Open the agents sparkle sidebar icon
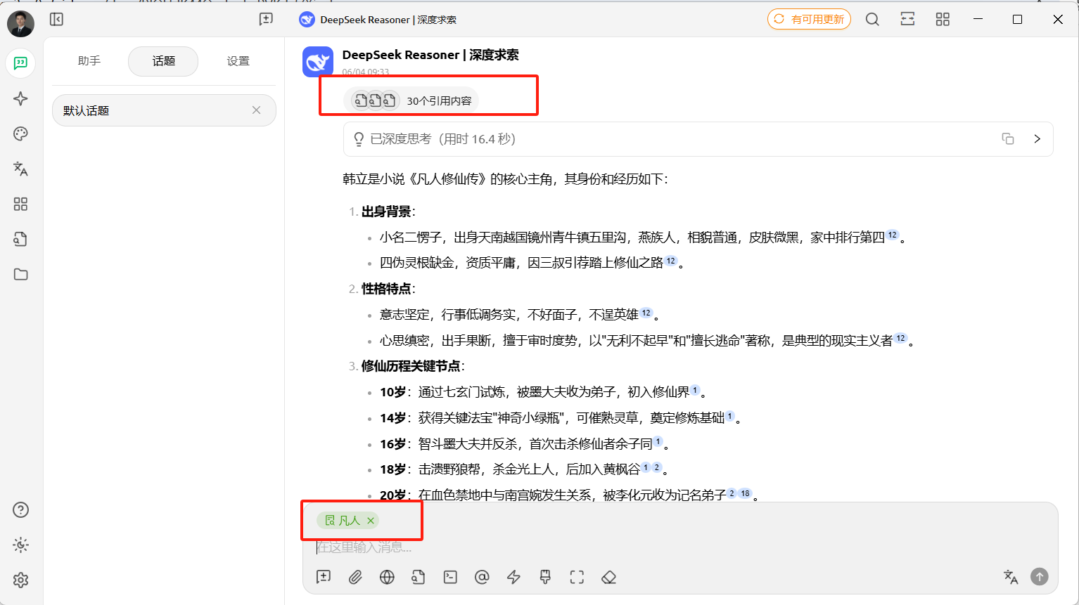1079x605 pixels. point(20,98)
